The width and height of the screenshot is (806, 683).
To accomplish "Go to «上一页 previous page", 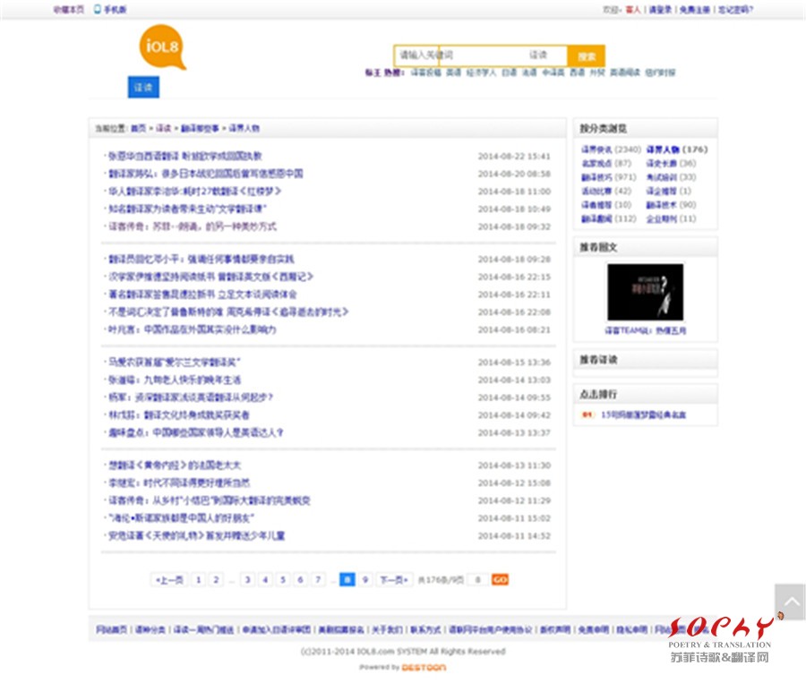I will [168, 579].
